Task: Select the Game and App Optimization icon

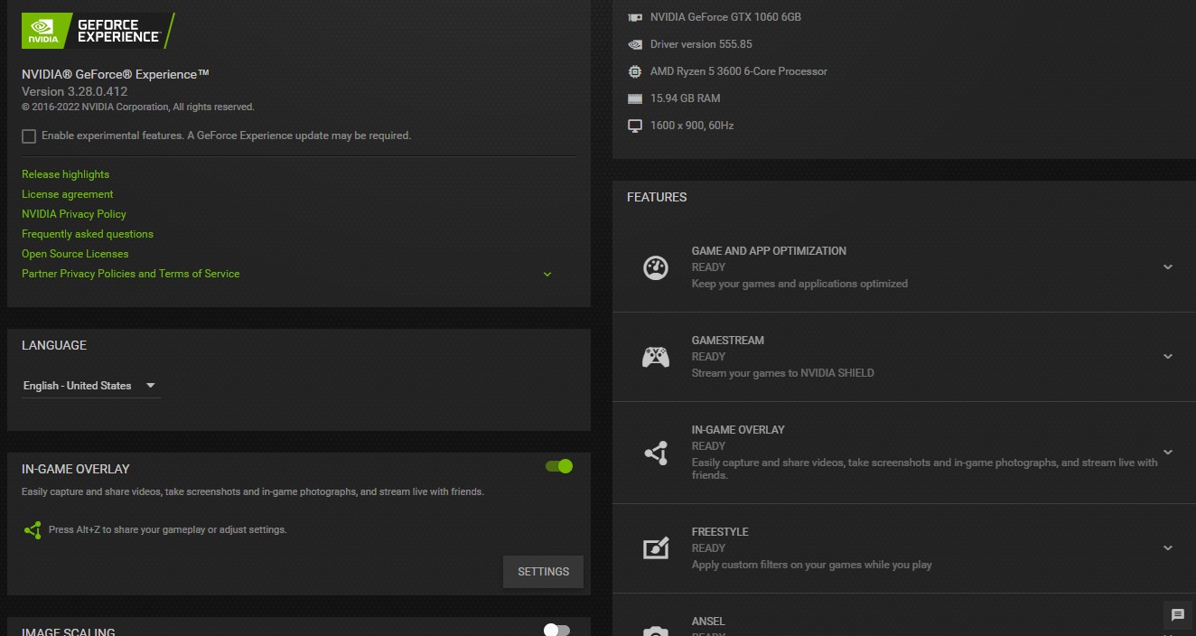Action: click(656, 267)
